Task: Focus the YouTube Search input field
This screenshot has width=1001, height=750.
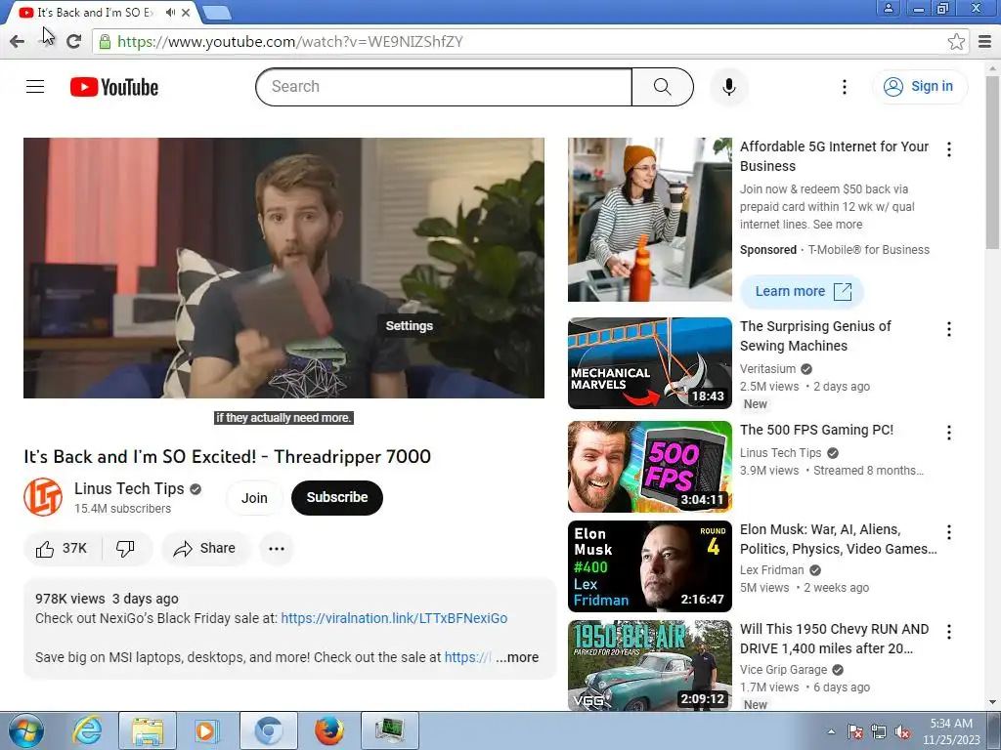Action: 444,87
